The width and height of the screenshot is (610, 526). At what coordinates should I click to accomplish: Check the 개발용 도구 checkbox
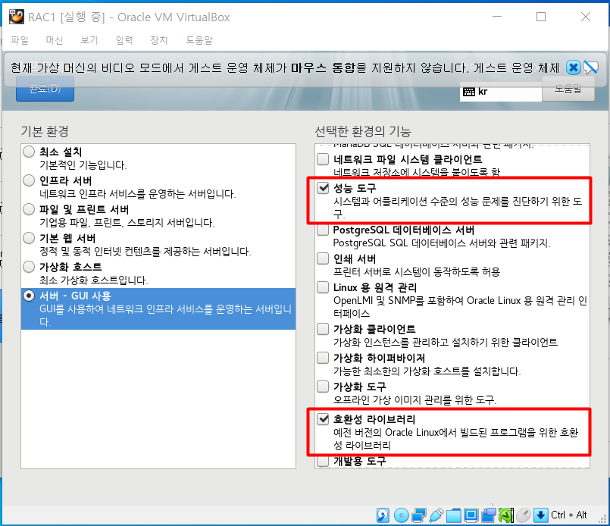pyautogui.click(x=323, y=461)
